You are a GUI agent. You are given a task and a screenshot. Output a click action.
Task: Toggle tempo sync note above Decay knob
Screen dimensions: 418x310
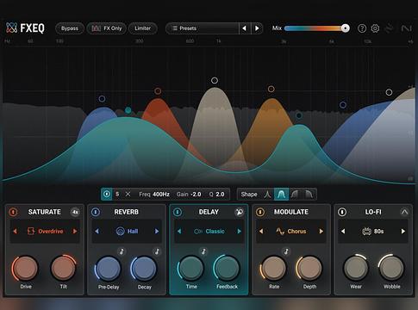[x=157, y=251]
